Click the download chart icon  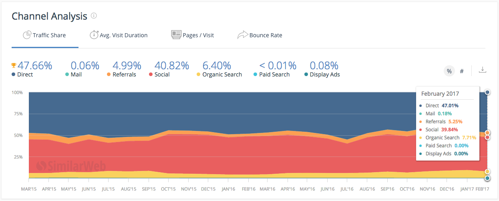(x=483, y=70)
